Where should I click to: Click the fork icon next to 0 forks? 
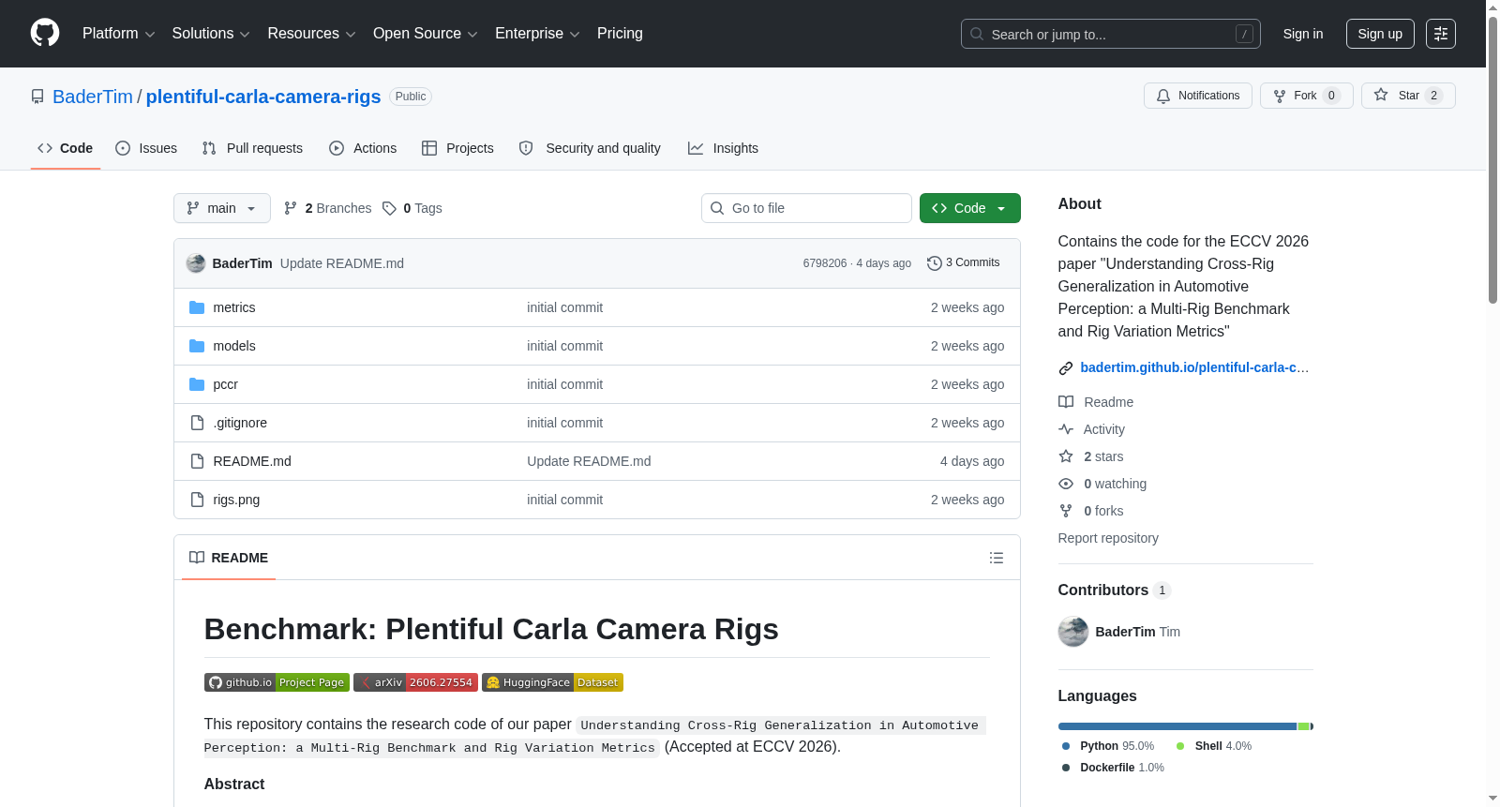tap(1066, 511)
